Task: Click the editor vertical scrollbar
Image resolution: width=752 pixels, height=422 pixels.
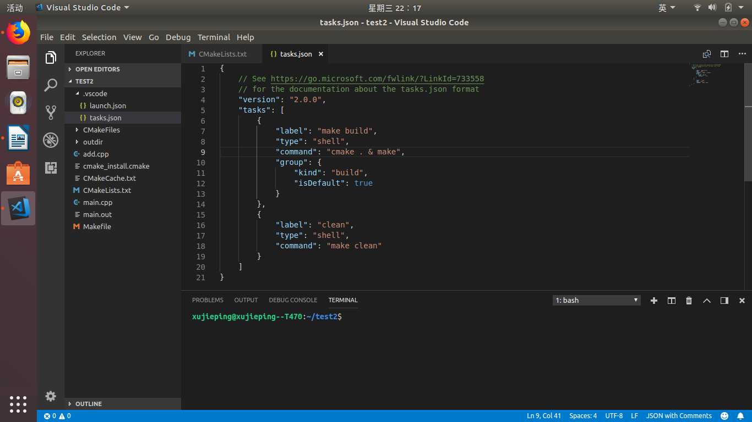Action: click(x=748, y=123)
